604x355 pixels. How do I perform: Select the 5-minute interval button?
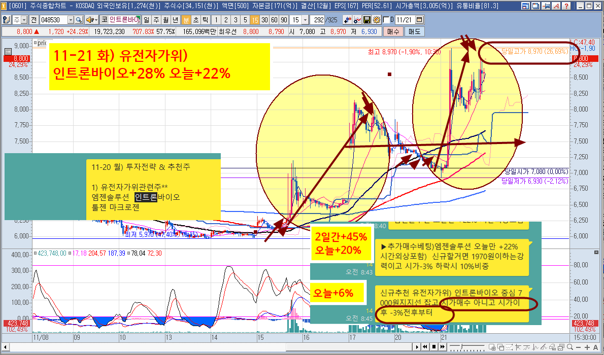pyautogui.click(x=245, y=20)
